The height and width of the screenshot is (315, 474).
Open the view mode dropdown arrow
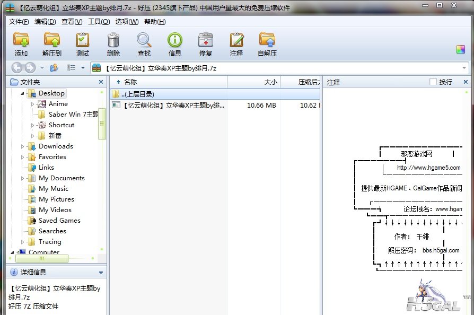pyautogui.click(x=83, y=68)
